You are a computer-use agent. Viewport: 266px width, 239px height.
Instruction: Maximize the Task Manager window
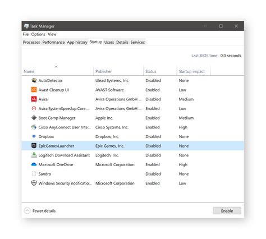221,26
